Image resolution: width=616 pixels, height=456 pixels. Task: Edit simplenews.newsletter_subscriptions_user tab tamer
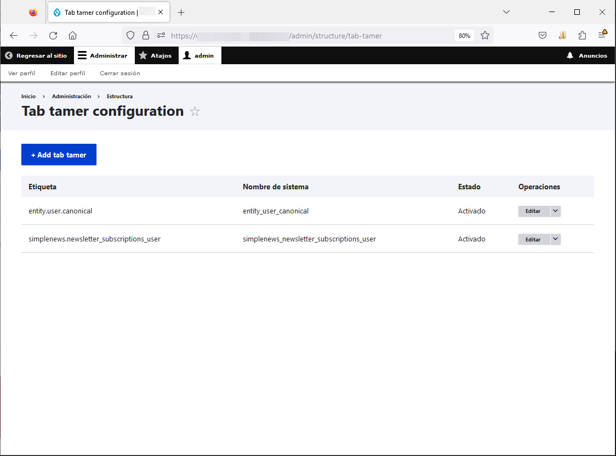click(533, 239)
